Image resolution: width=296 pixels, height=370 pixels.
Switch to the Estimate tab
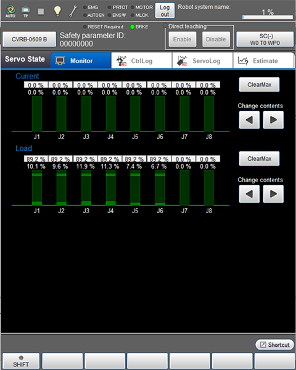tap(263, 61)
